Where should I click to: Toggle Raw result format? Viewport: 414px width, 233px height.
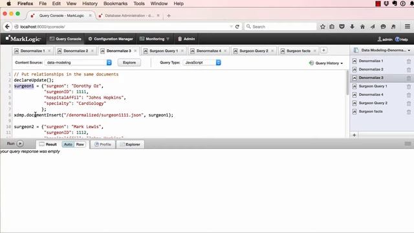[x=80, y=144]
